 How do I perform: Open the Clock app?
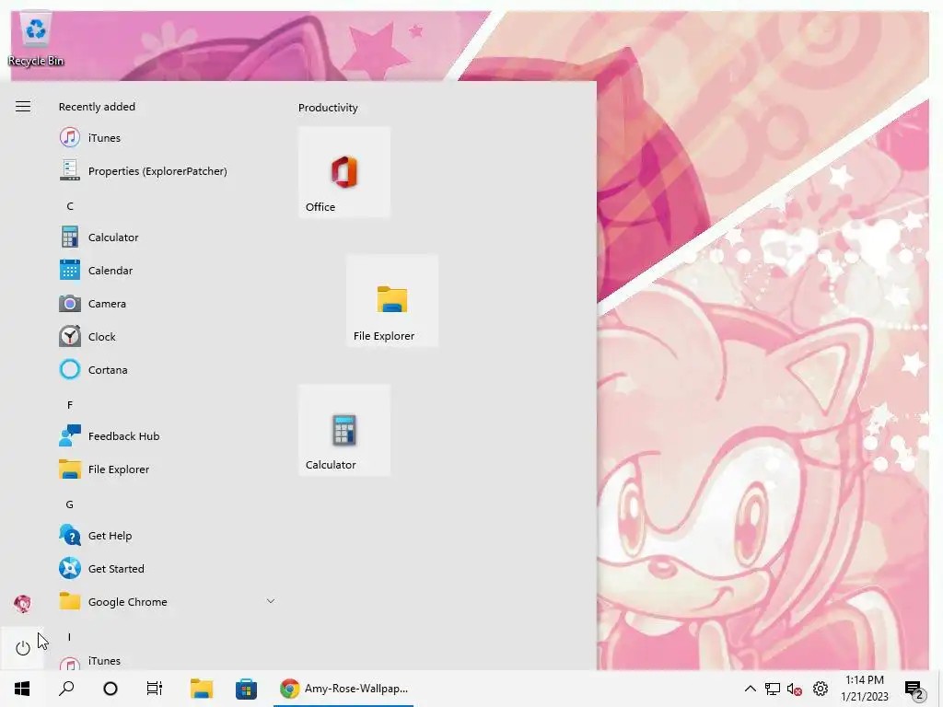coord(166,336)
